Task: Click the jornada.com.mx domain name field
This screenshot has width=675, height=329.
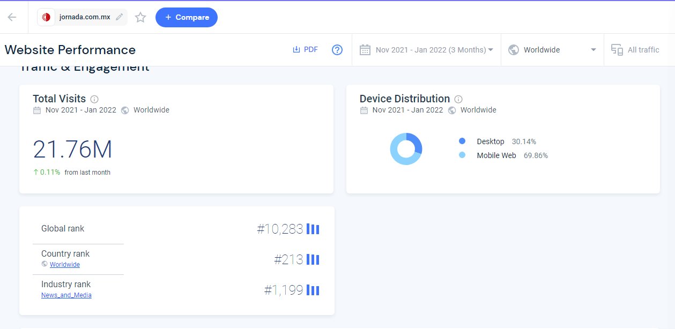Action: [x=85, y=17]
